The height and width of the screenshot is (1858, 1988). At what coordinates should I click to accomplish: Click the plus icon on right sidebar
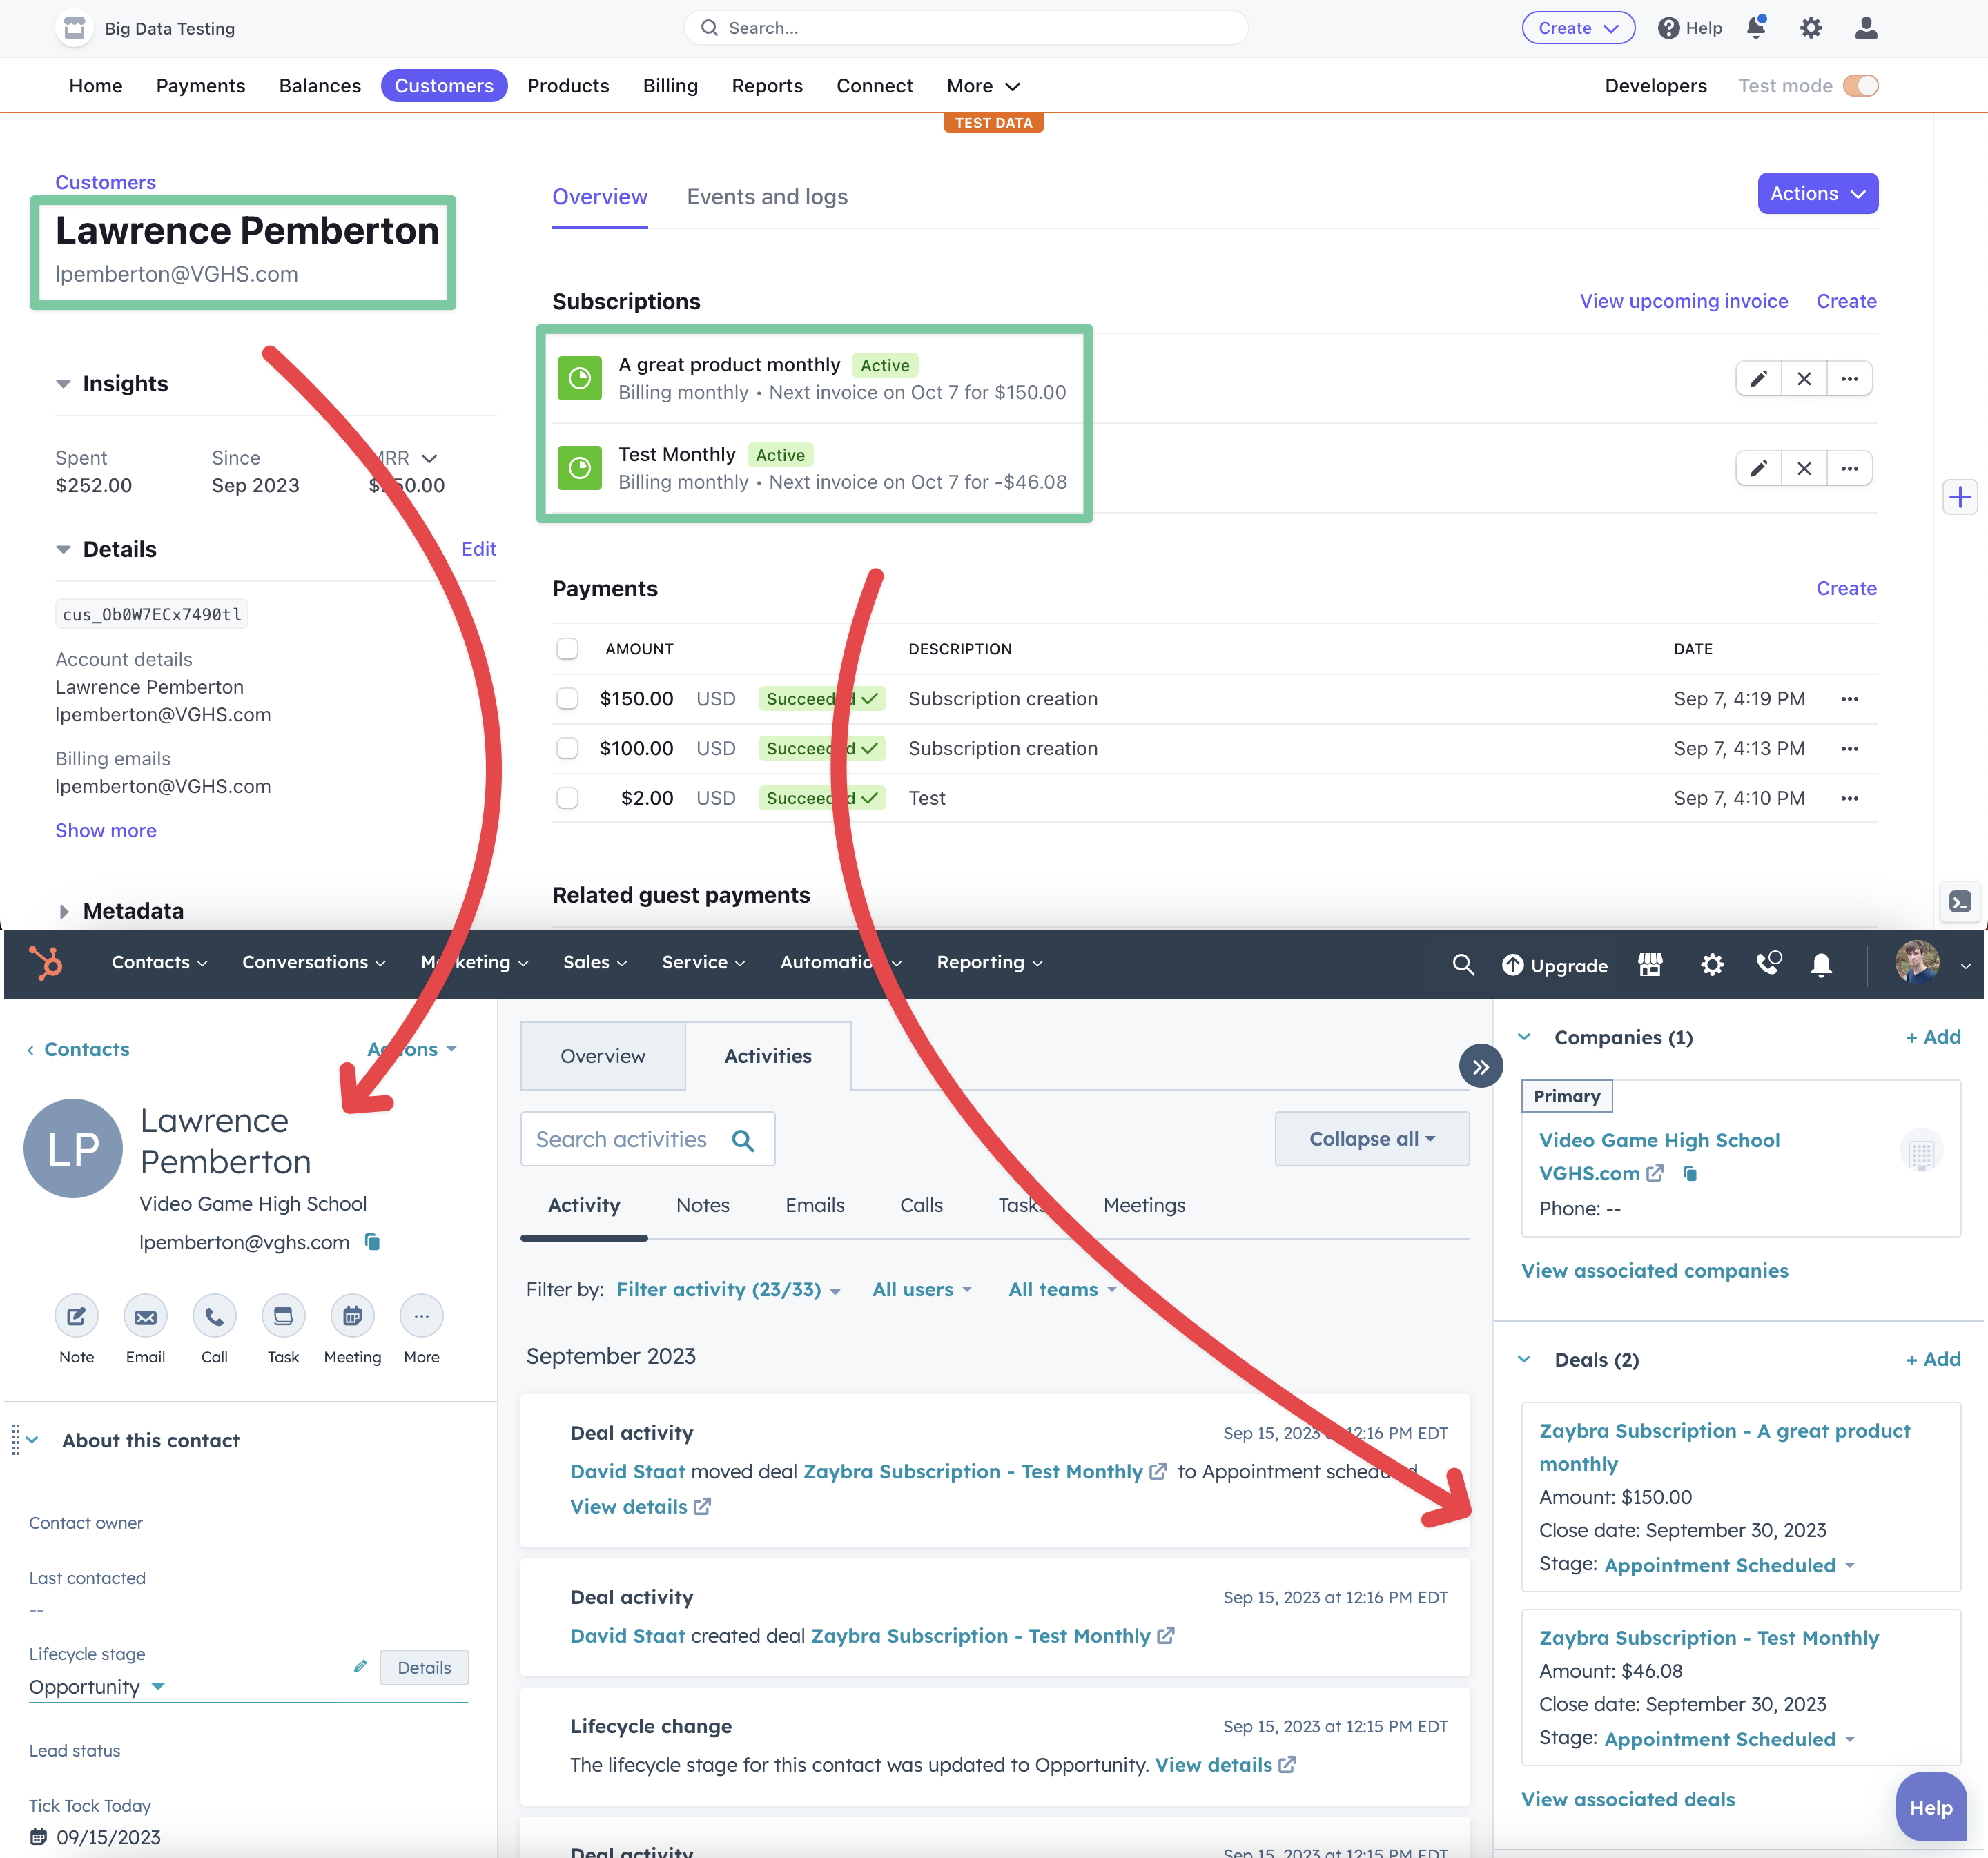pos(1960,497)
